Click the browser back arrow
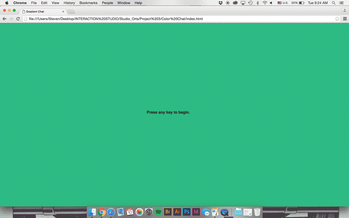The height and width of the screenshot is (218, 349). click(4, 19)
